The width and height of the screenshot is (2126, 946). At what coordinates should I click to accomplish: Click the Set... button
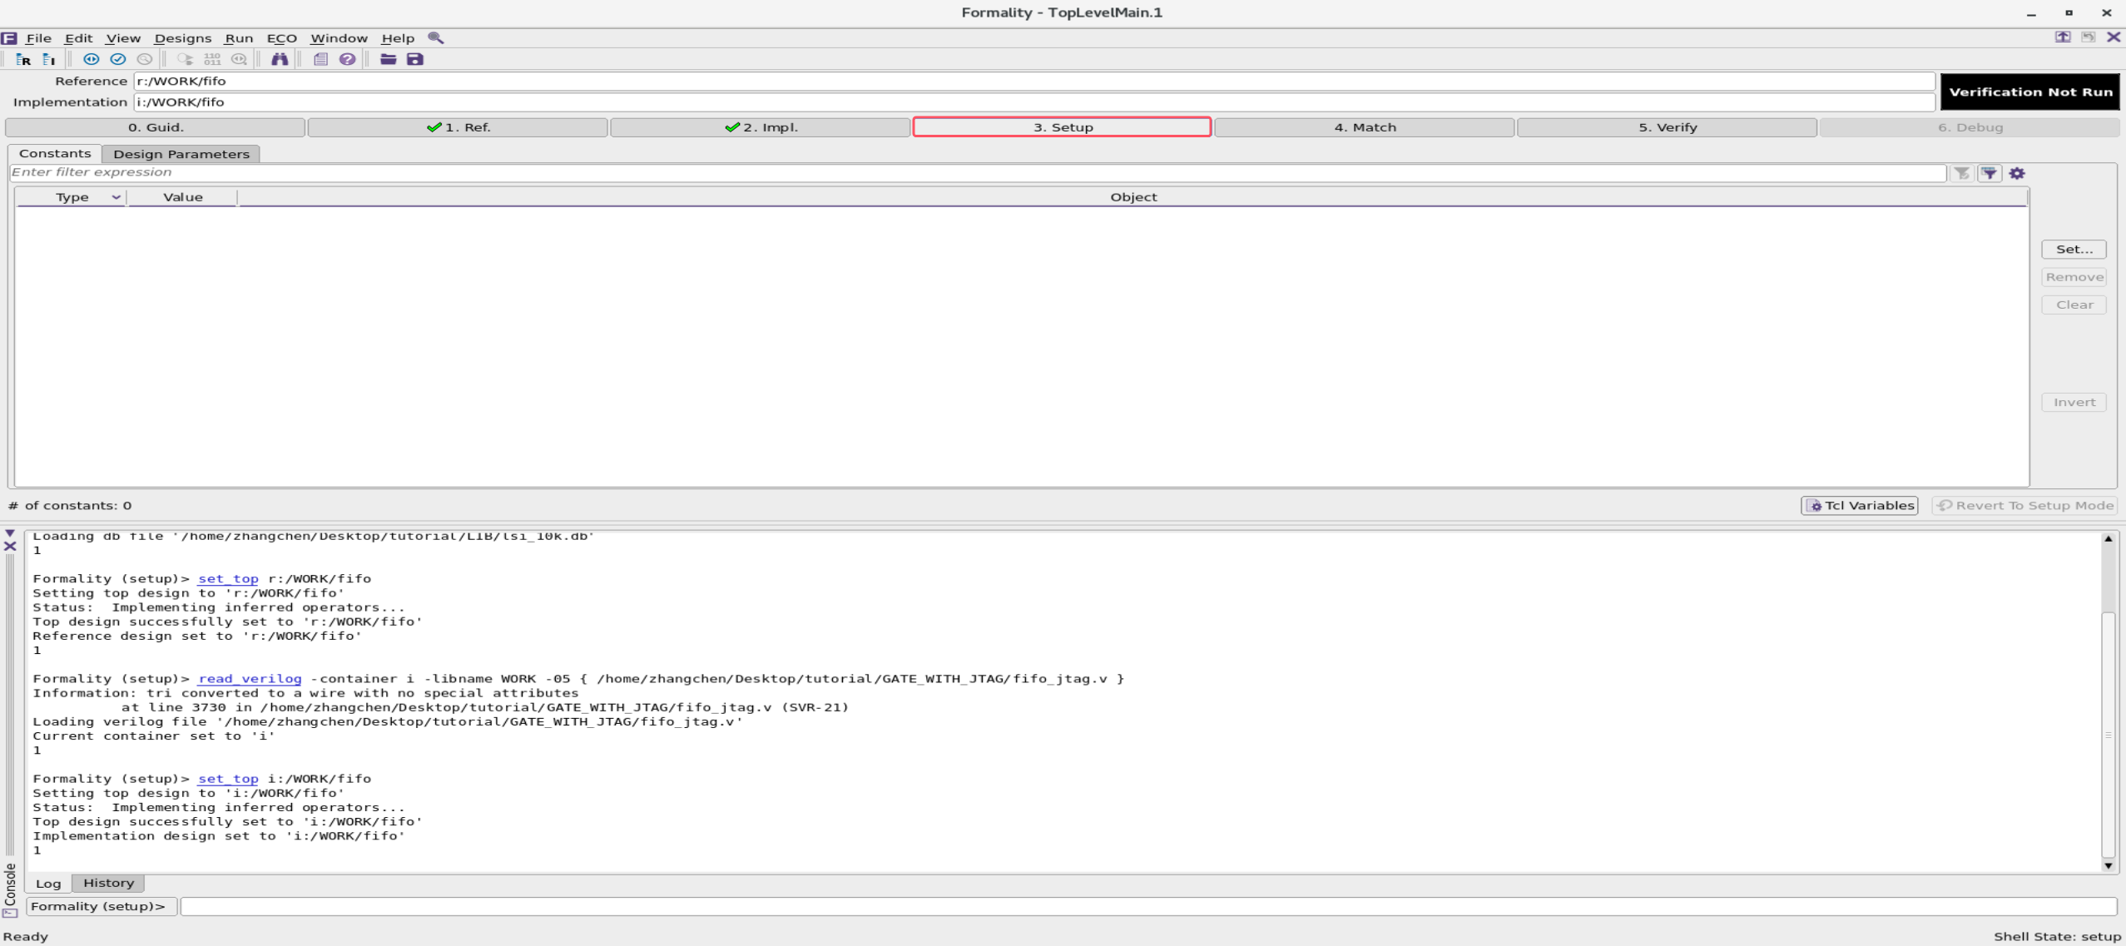[2074, 249]
